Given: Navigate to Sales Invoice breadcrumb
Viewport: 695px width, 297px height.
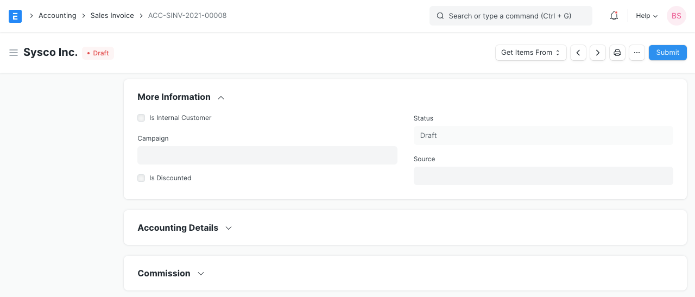Looking at the screenshot, I should (112, 16).
